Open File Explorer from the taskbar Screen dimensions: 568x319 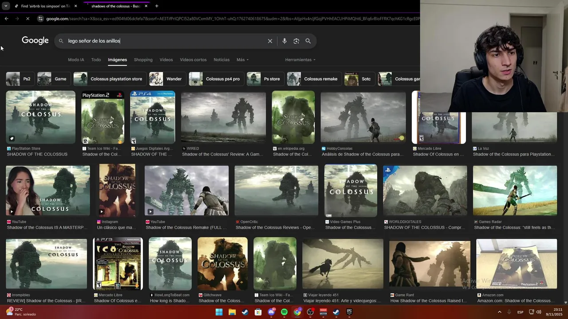point(232,312)
